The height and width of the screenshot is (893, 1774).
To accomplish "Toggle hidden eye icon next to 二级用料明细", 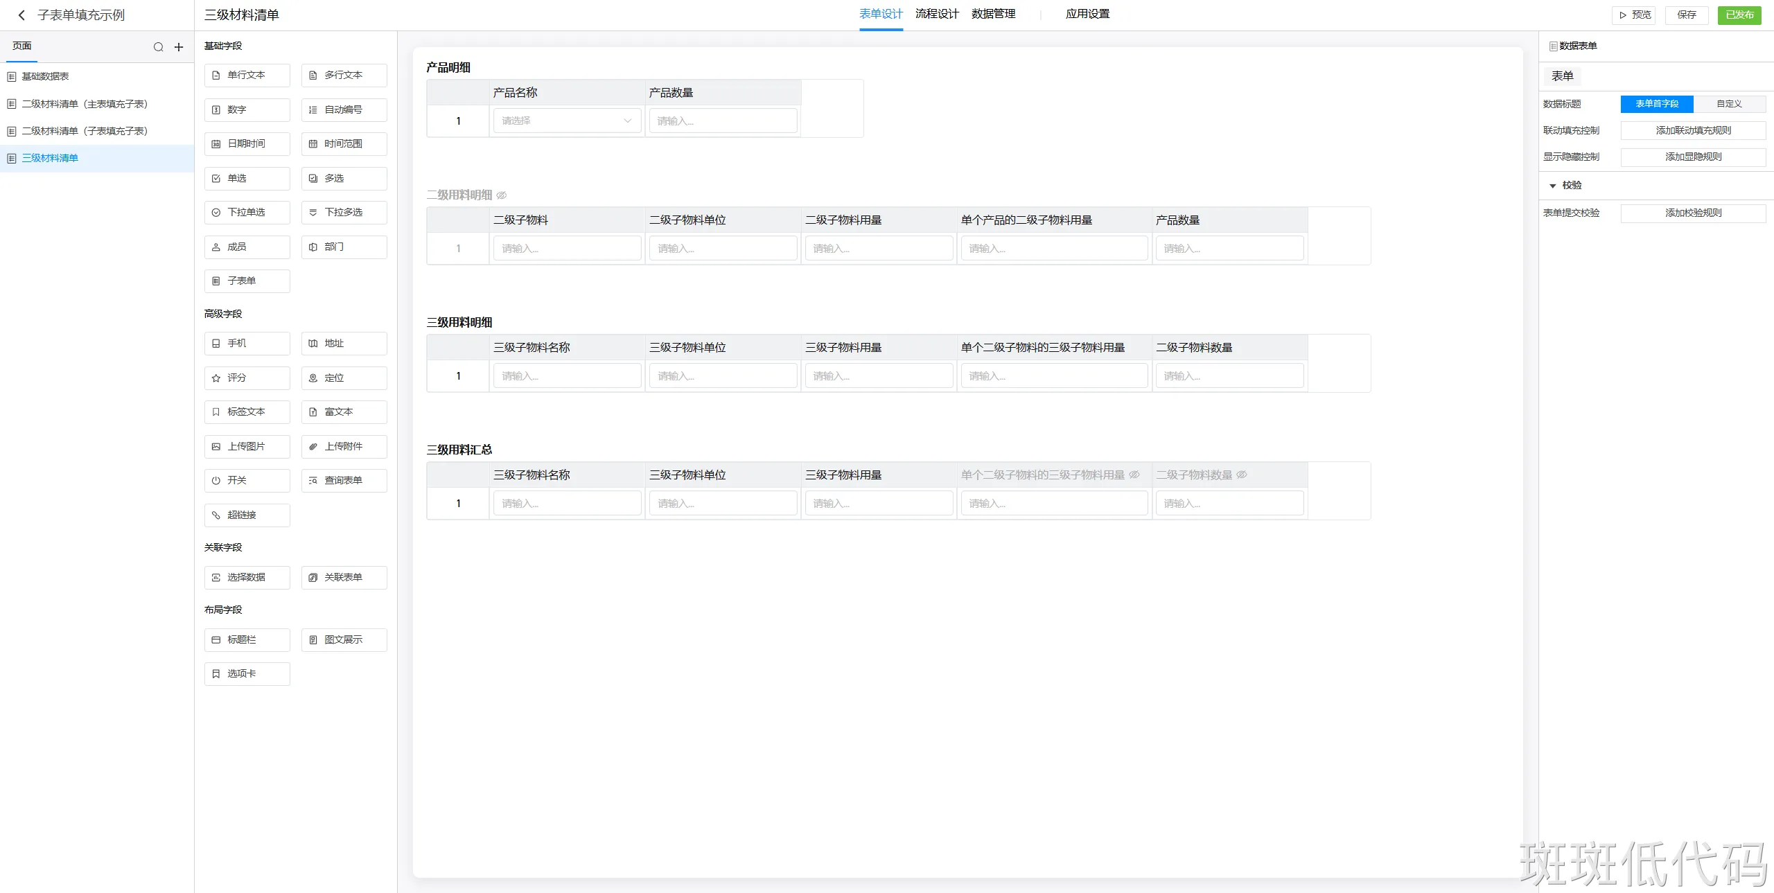I will (502, 195).
